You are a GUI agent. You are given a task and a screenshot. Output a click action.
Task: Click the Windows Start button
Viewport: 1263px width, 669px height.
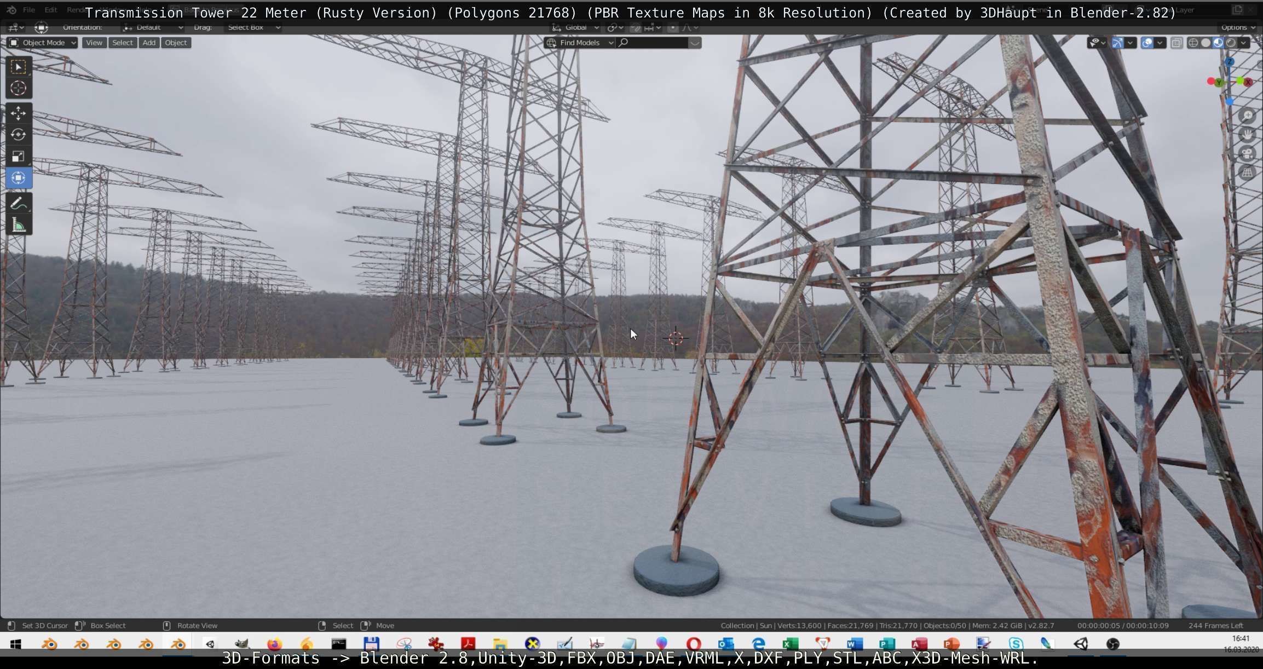[x=15, y=644]
